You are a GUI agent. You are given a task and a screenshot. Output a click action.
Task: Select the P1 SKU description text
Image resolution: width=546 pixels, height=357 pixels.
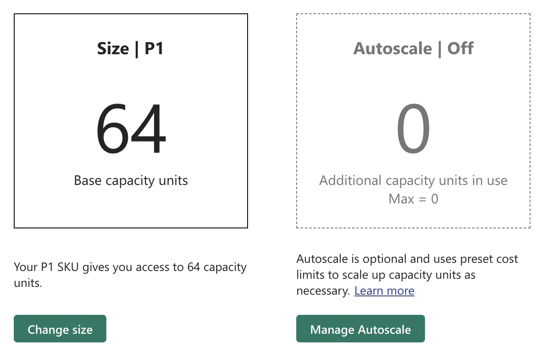130,274
